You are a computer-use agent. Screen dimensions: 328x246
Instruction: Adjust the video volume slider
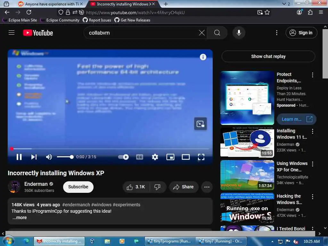point(65,157)
